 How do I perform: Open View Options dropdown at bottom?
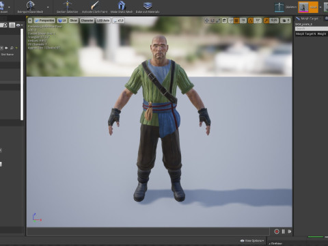click(x=252, y=241)
